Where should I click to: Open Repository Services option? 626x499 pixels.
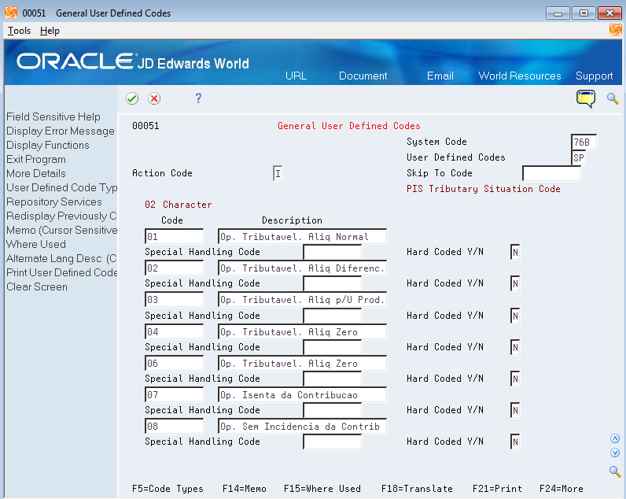pyautogui.click(x=54, y=201)
